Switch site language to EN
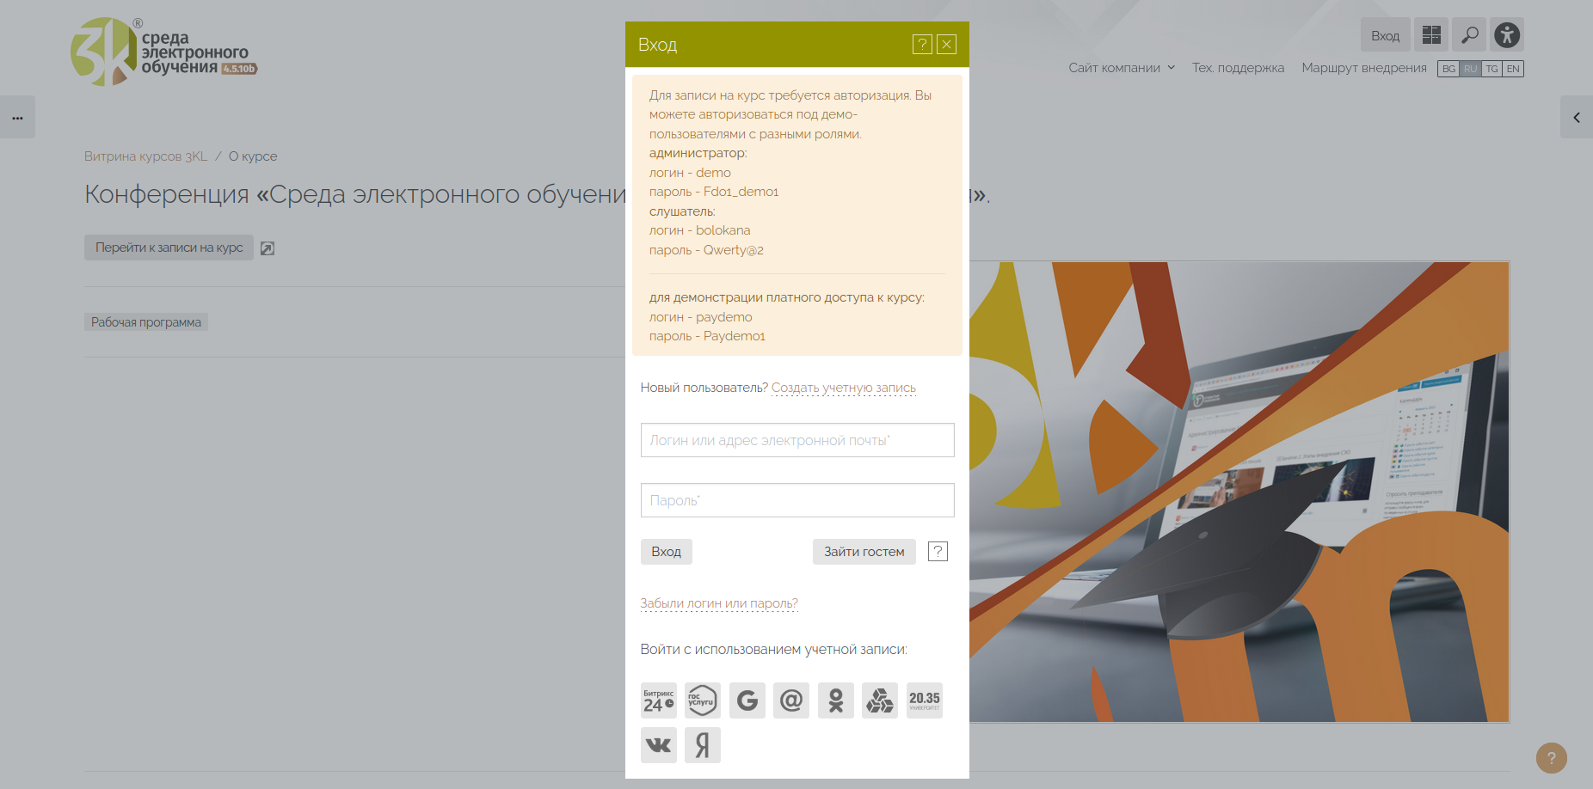Screen dimensions: 1593x789 coord(1513,69)
